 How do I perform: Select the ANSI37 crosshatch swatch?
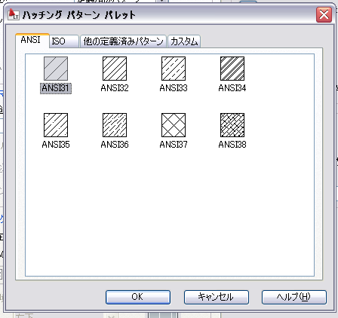click(x=174, y=125)
